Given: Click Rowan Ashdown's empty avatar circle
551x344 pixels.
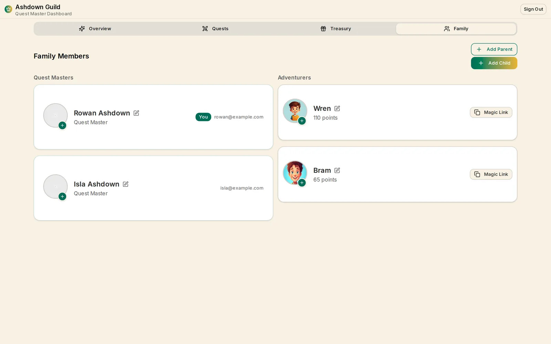Looking at the screenshot, I should coord(55,116).
